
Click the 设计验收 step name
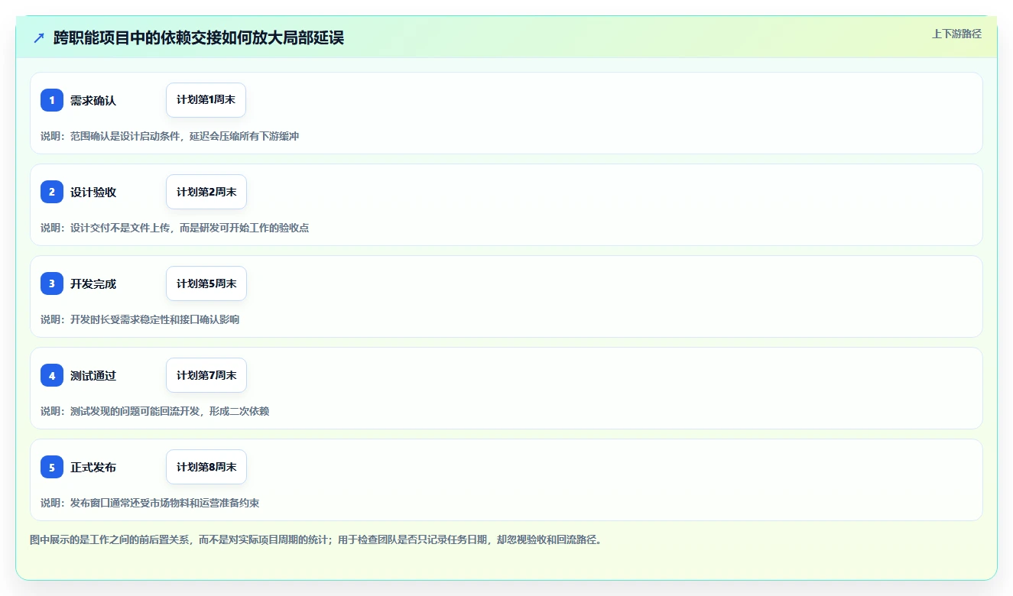(93, 192)
